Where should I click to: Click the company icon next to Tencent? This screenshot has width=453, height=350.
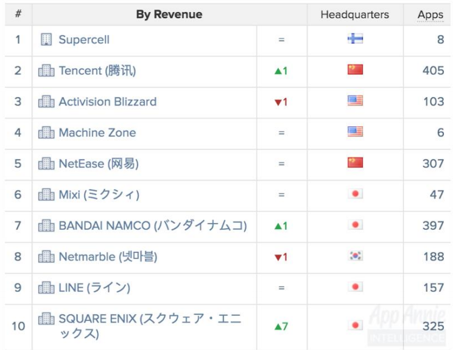click(x=46, y=71)
